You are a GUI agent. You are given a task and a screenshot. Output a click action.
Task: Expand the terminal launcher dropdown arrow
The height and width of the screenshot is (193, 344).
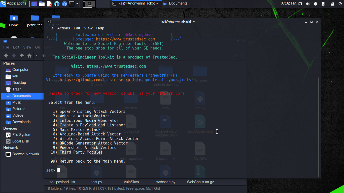click(77, 4)
